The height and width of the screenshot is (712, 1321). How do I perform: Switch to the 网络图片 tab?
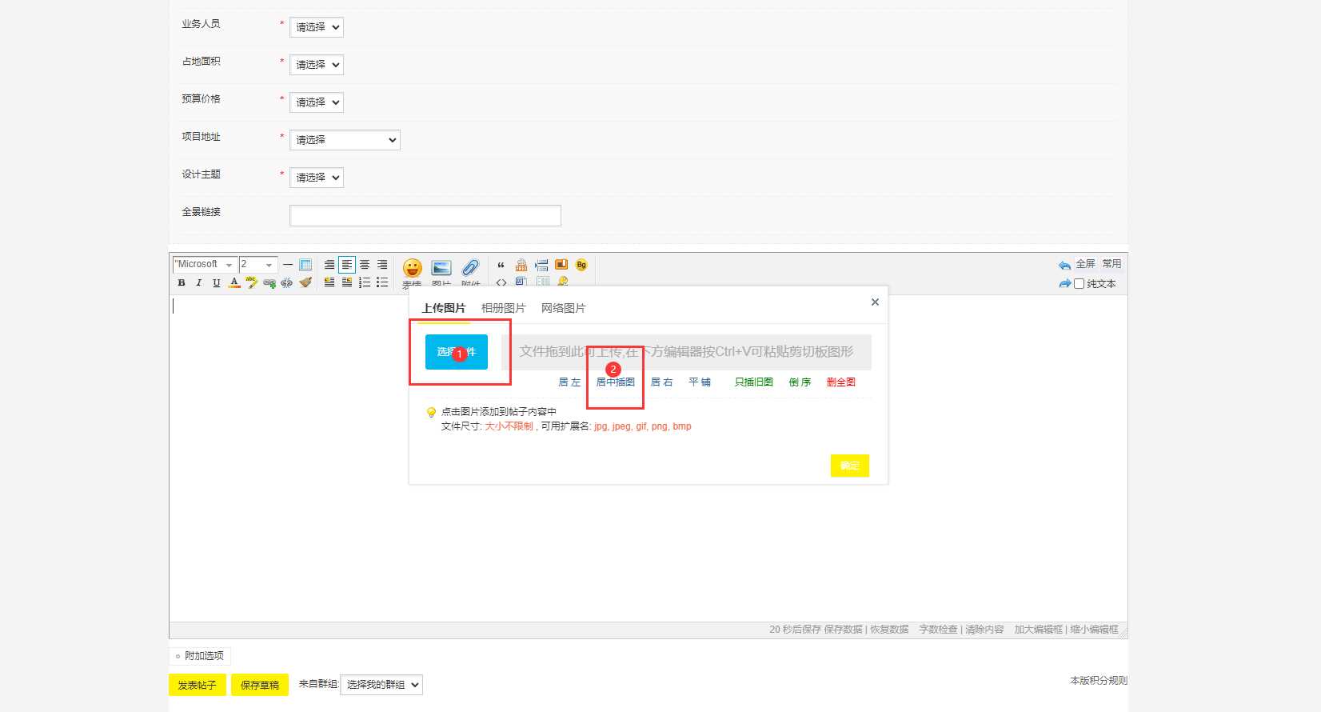[x=564, y=308]
